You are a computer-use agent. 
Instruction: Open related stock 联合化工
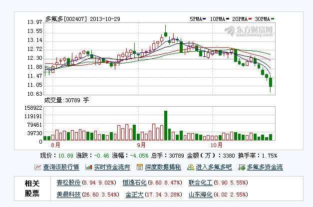tap(200, 183)
